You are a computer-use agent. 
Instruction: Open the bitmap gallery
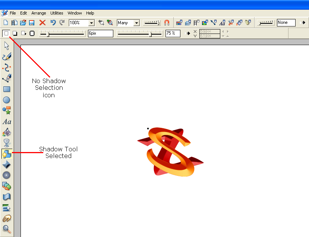tap(205, 23)
